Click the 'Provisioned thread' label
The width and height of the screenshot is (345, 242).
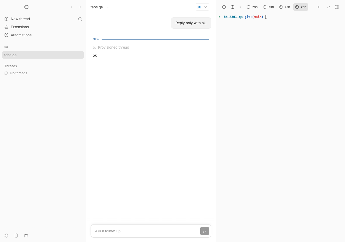click(113, 47)
